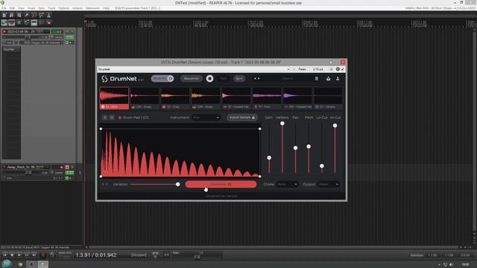Image resolution: width=477 pixels, height=268 pixels.
Task: Adjust the Pitch slider handle
Action: [309, 147]
